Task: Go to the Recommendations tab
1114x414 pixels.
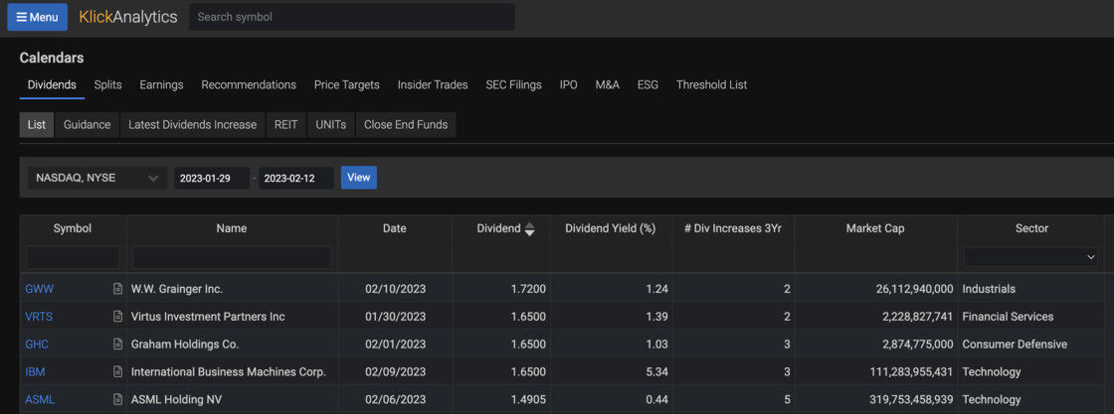Action: tap(249, 85)
